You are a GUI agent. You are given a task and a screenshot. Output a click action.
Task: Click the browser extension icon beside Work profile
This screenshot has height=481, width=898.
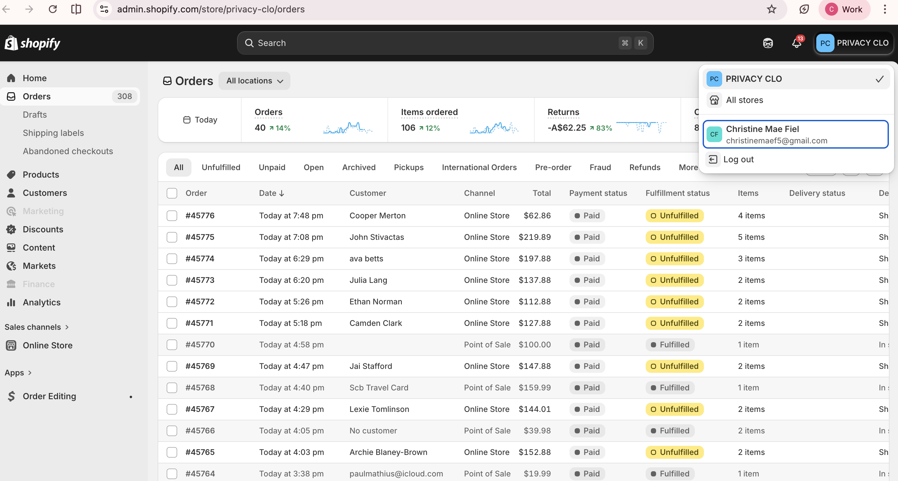tap(804, 9)
